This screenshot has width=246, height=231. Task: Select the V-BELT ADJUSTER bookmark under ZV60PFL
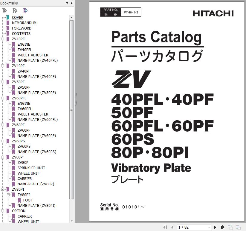tap(33, 114)
